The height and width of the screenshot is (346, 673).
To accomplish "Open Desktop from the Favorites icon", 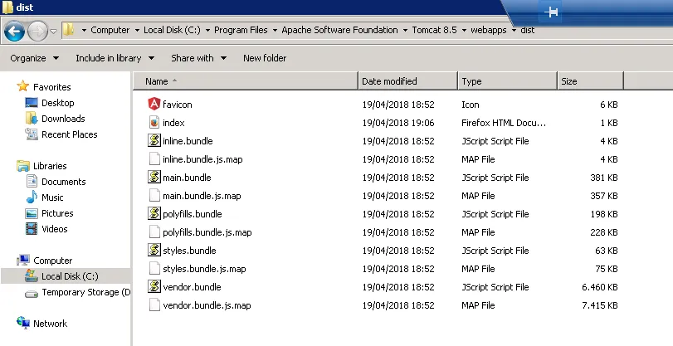I will 32,103.
